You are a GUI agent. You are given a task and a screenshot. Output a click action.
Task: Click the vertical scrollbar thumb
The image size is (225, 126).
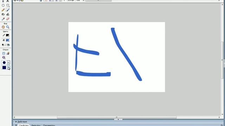click(x=222, y=60)
